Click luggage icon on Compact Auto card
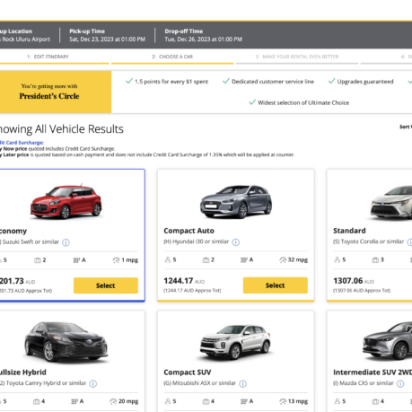This screenshot has width=412, height=412. (x=206, y=260)
